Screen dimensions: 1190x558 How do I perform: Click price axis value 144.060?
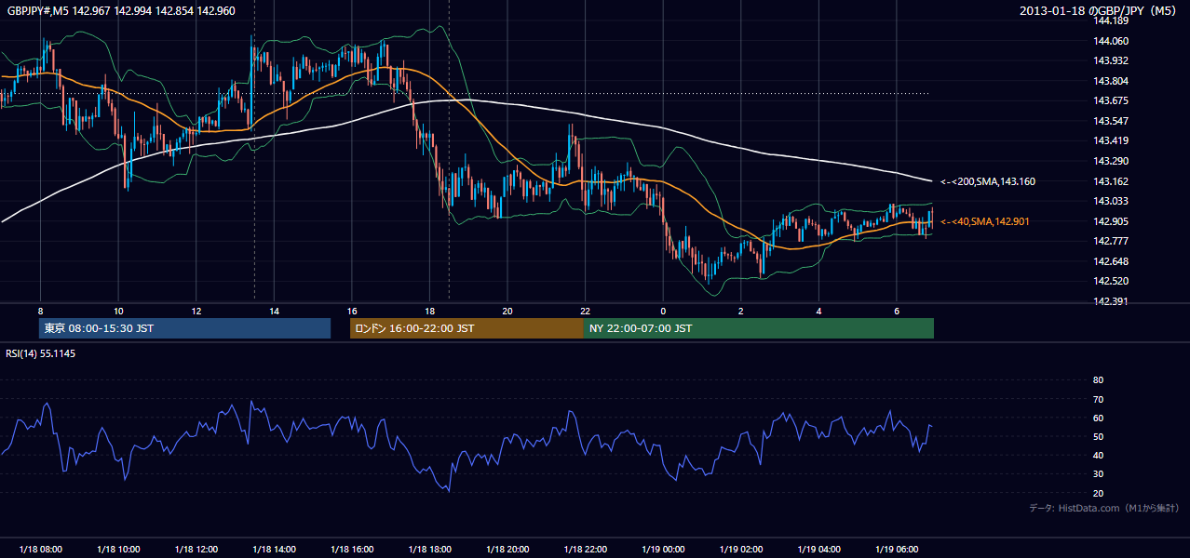1112,41
